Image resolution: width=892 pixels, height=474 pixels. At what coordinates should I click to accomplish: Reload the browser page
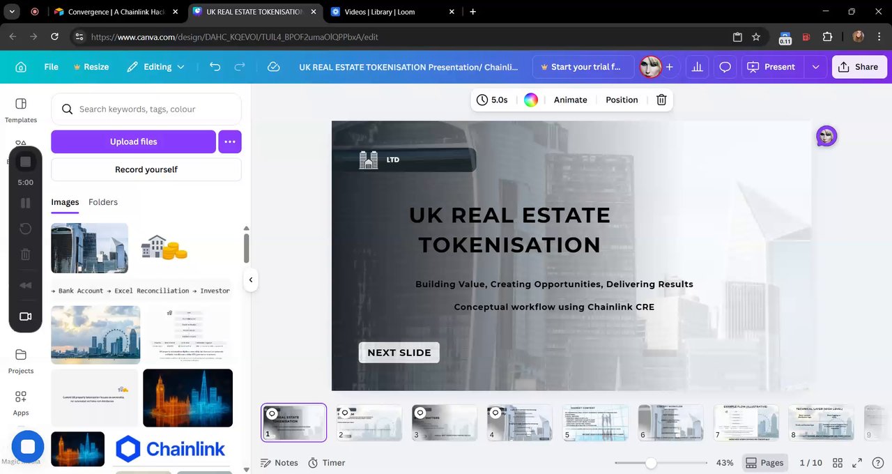55,36
